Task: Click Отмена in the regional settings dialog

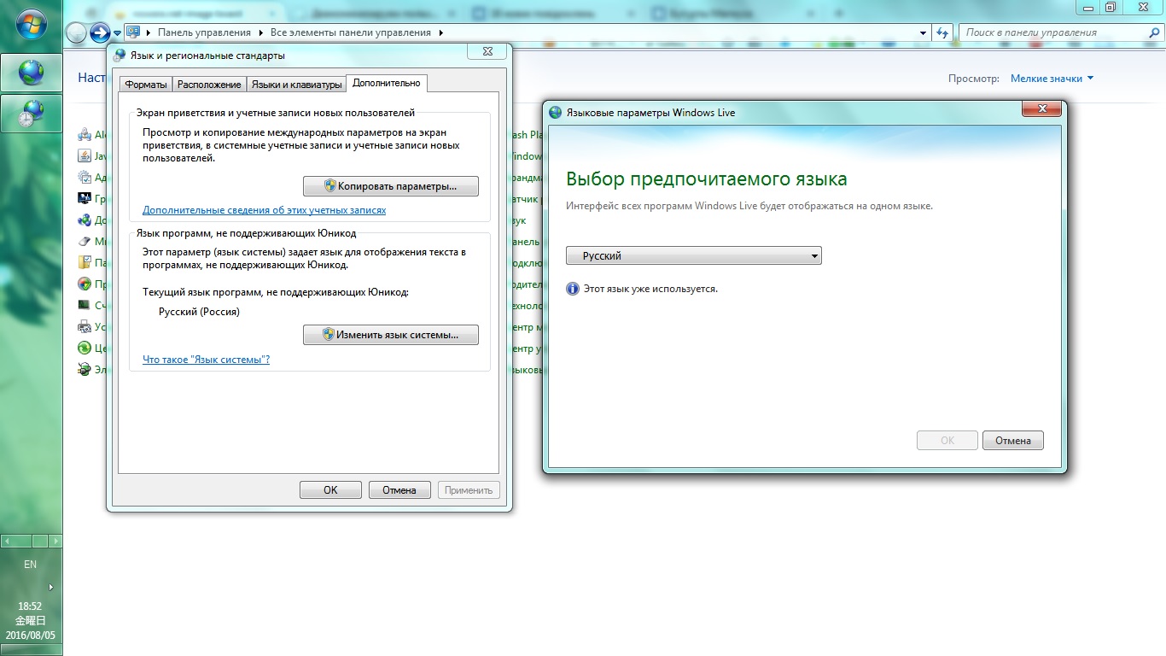Action: point(399,490)
